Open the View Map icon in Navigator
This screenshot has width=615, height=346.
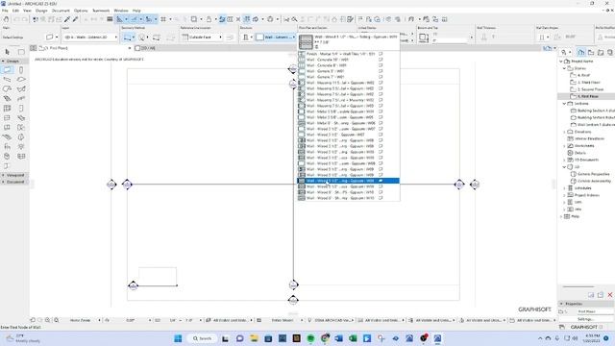(591, 52)
